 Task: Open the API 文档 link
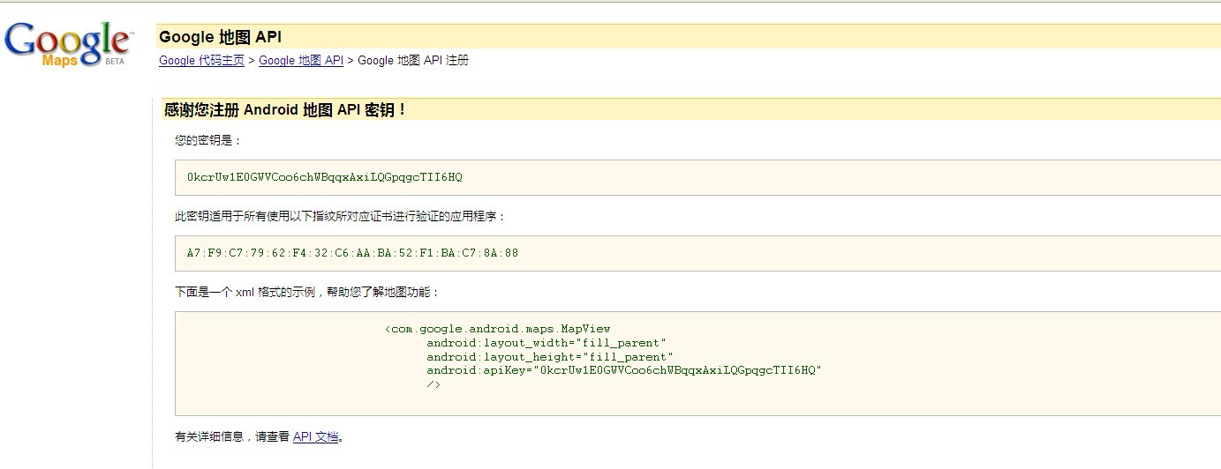tap(315, 436)
